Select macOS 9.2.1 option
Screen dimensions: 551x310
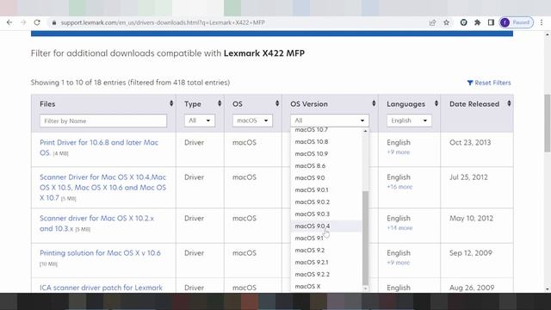326,262
